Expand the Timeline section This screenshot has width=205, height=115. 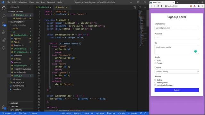click(20, 106)
